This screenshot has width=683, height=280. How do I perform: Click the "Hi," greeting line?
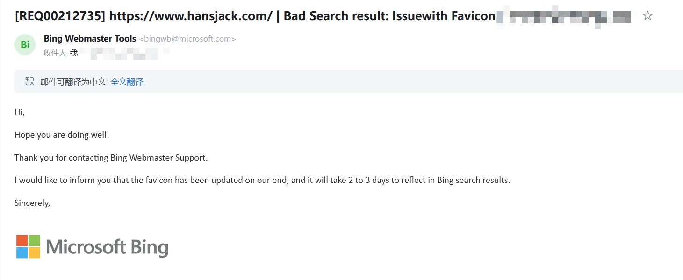[20, 112]
